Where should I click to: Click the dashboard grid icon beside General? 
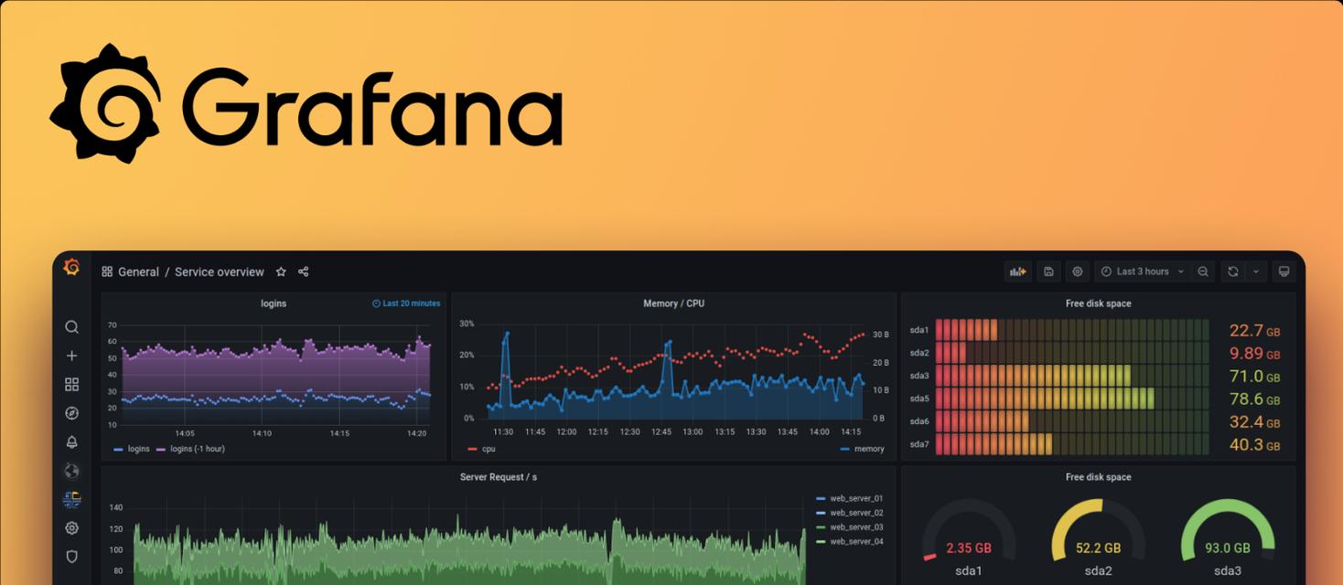pyautogui.click(x=107, y=271)
